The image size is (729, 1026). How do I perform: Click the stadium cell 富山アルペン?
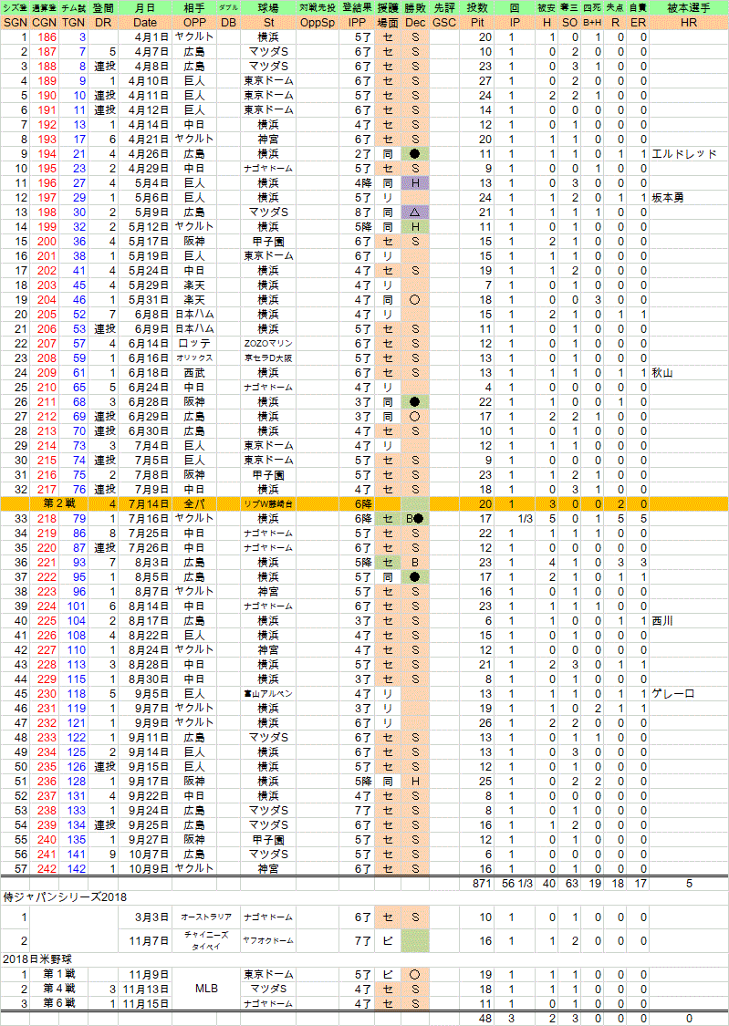(x=268, y=694)
